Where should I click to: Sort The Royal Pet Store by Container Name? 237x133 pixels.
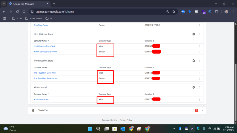pyautogui.click(x=41, y=67)
